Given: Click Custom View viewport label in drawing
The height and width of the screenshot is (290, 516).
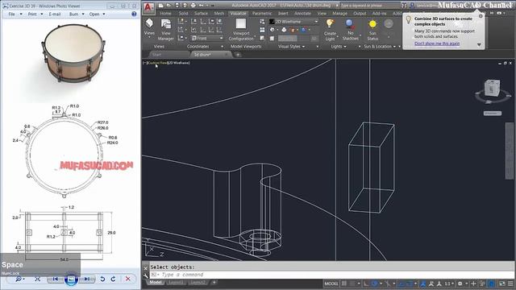Looking at the screenshot, I should 158,63.
